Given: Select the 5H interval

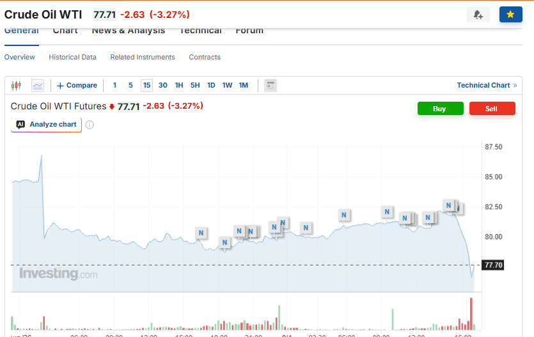Looking at the screenshot, I should 195,86.
